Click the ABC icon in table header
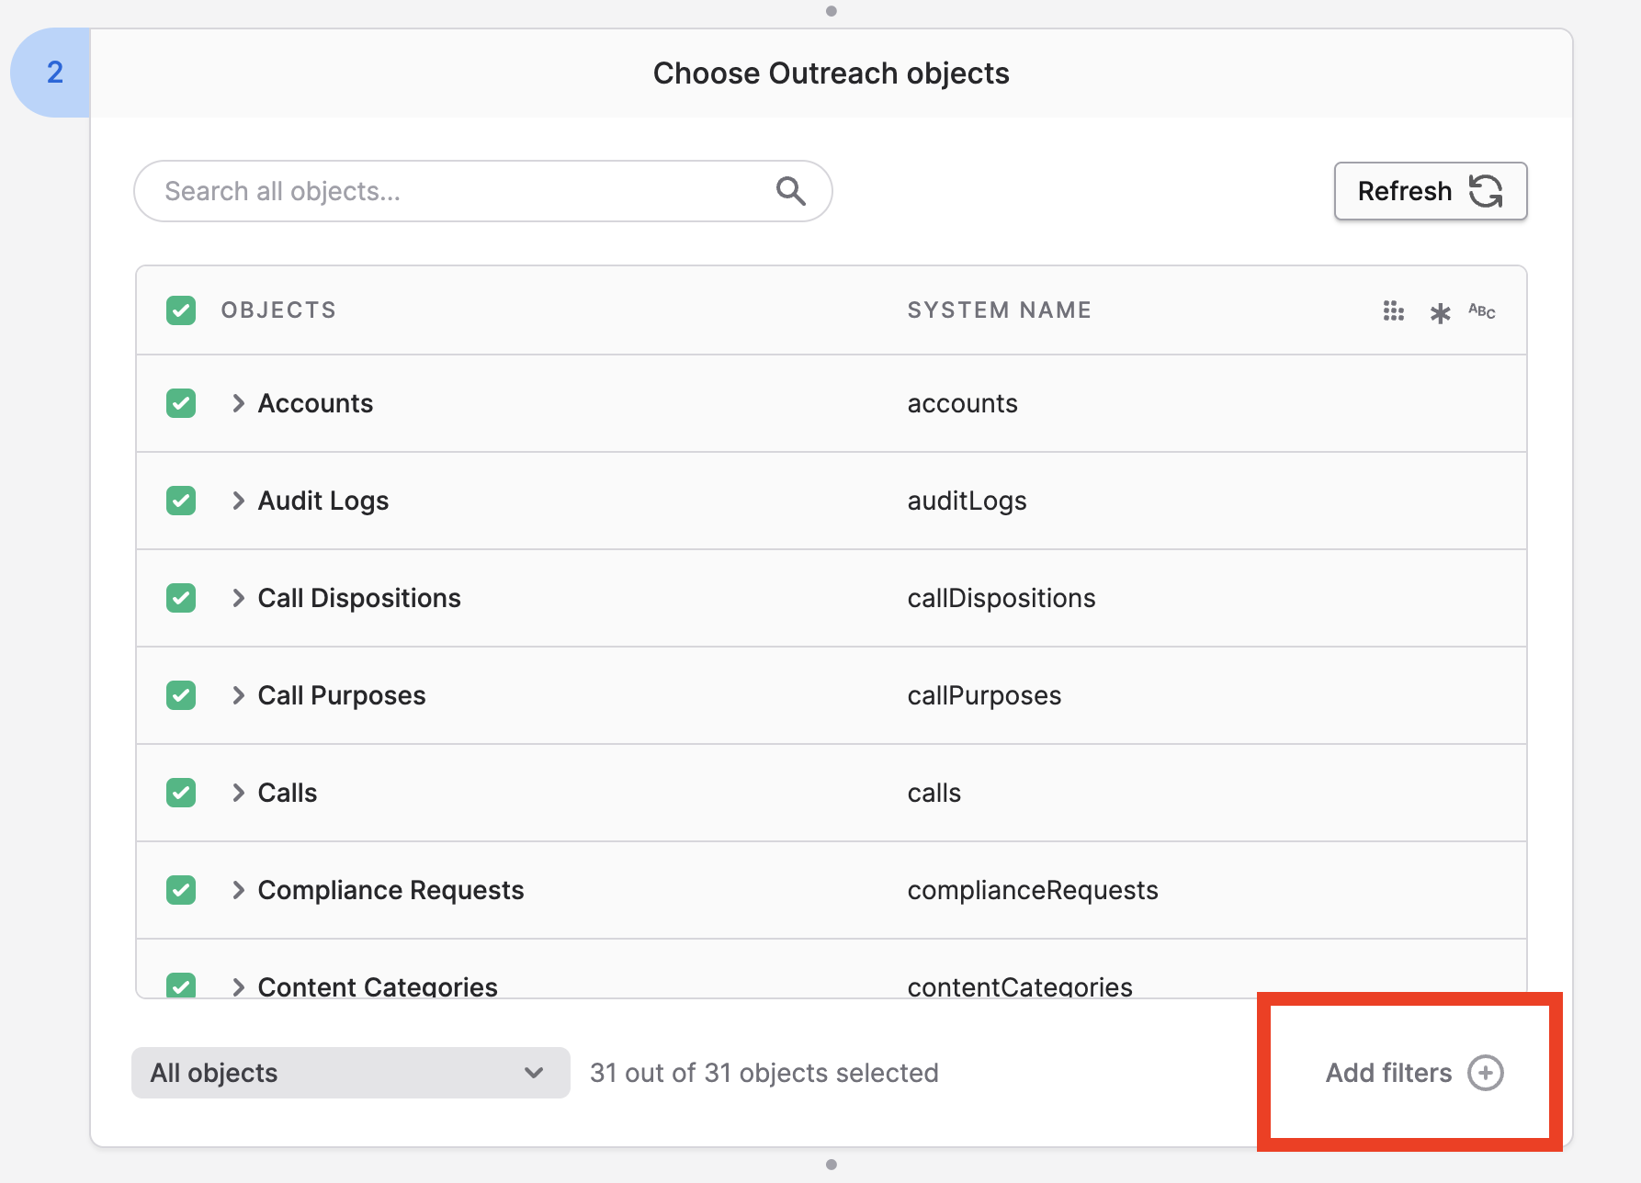 coord(1481,311)
